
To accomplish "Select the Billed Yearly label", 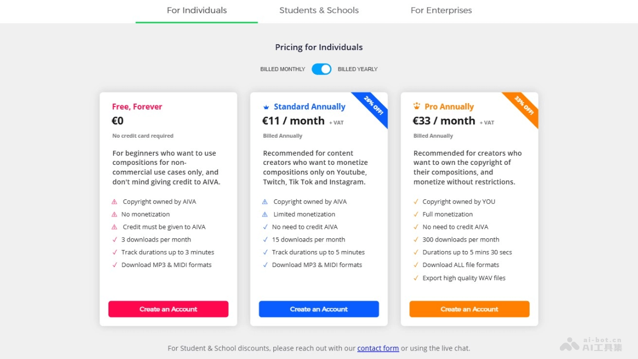I will [358, 69].
